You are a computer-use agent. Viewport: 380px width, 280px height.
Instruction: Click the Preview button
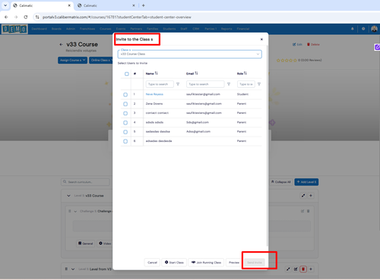coord(234,263)
